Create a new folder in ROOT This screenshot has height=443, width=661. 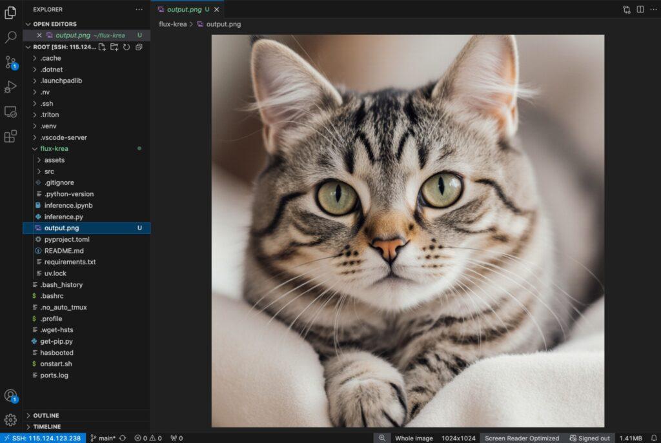(x=114, y=46)
